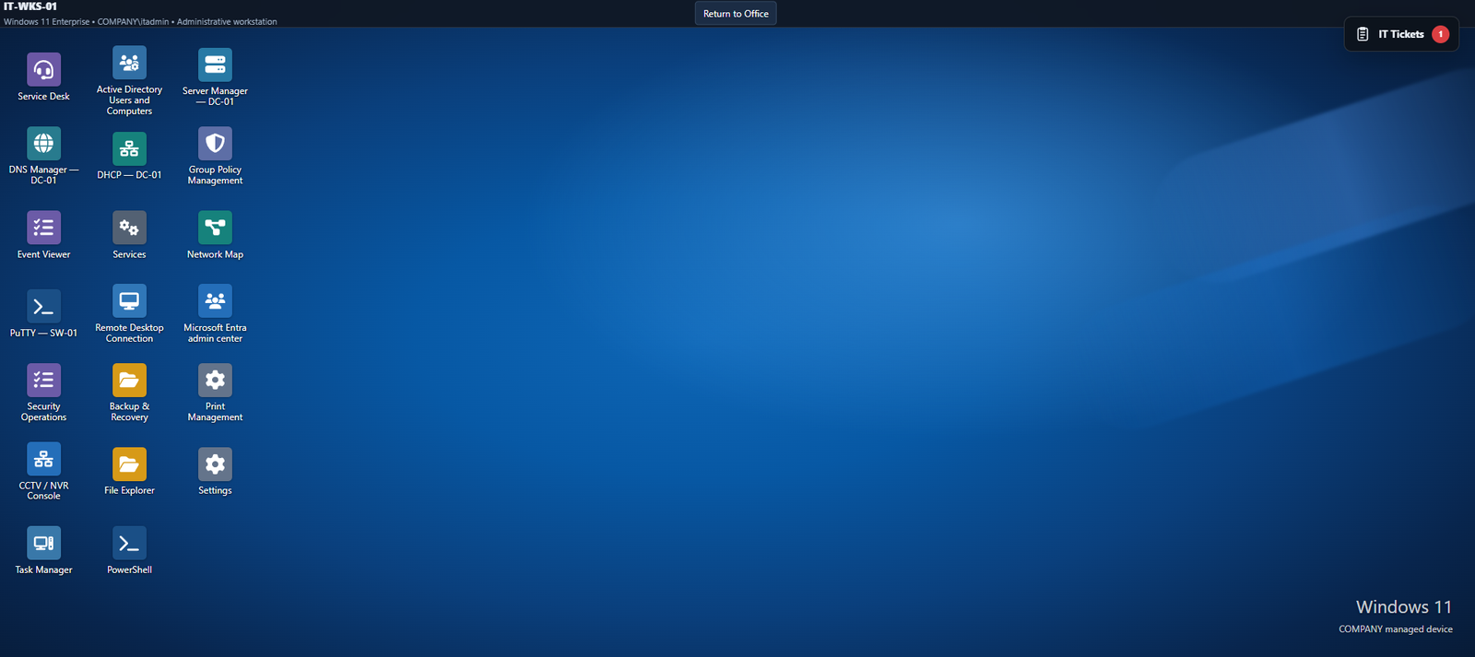Screen dimensions: 1475x657
Task: Open the Services desktop icon
Action: [x=129, y=228]
